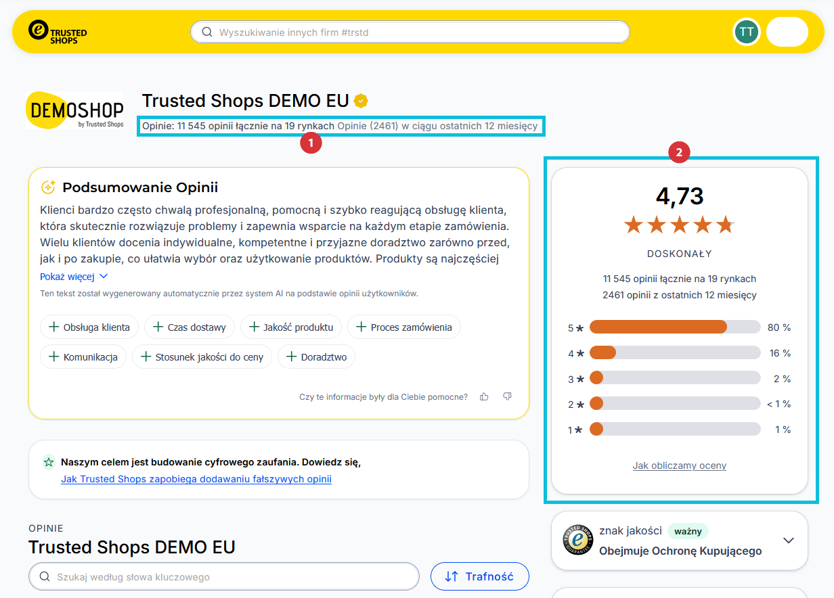The height and width of the screenshot is (598, 834).
Task: Click the DEMOSHOP logo image
Action: (74, 110)
